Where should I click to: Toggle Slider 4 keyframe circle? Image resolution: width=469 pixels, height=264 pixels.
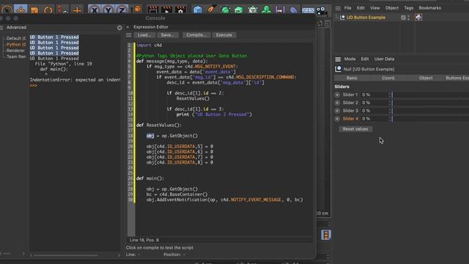point(337,119)
